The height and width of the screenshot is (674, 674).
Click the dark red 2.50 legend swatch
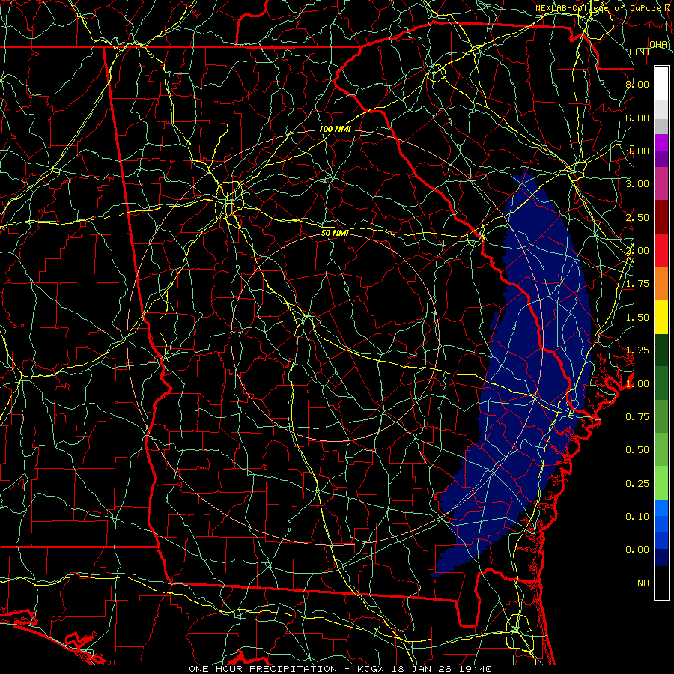661,217
